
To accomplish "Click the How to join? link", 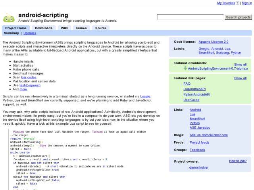I will click(x=238, y=161).
